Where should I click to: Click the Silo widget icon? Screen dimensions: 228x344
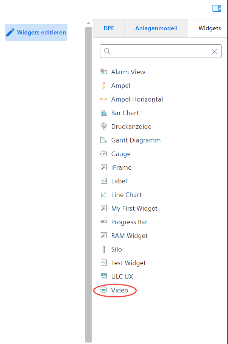point(103,249)
